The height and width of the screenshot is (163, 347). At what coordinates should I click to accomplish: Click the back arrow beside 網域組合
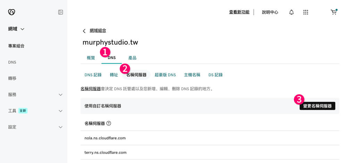[84, 31]
